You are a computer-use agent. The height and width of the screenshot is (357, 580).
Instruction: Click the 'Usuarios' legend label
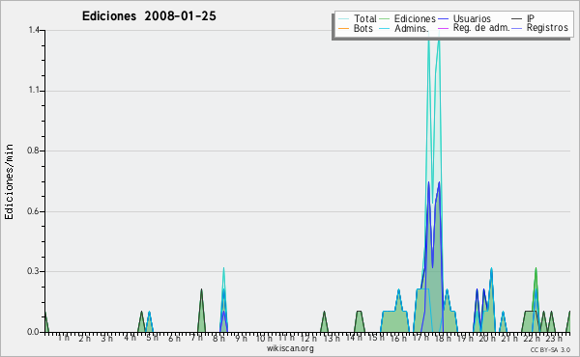(472, 18)
